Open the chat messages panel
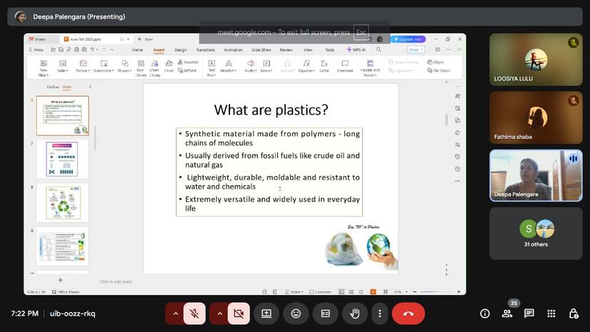This screenshot has height=332, width=590. pos(529,313)
